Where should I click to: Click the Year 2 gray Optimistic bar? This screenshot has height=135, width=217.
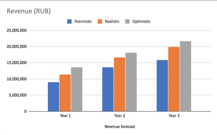point(131,82)
